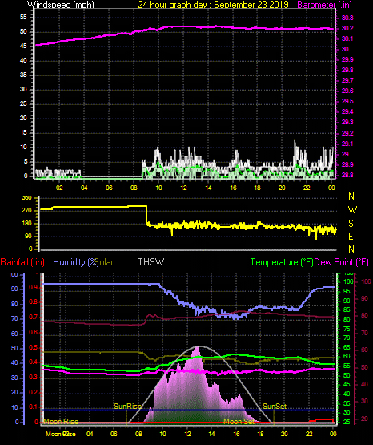Image resolution: width=373 pixels, height=445 pixels.
Task: Click the Moon Set marker label
Action: (239, 422)
